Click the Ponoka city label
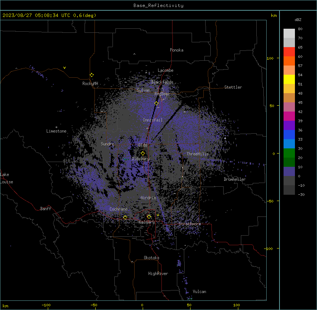 point(177,50)
